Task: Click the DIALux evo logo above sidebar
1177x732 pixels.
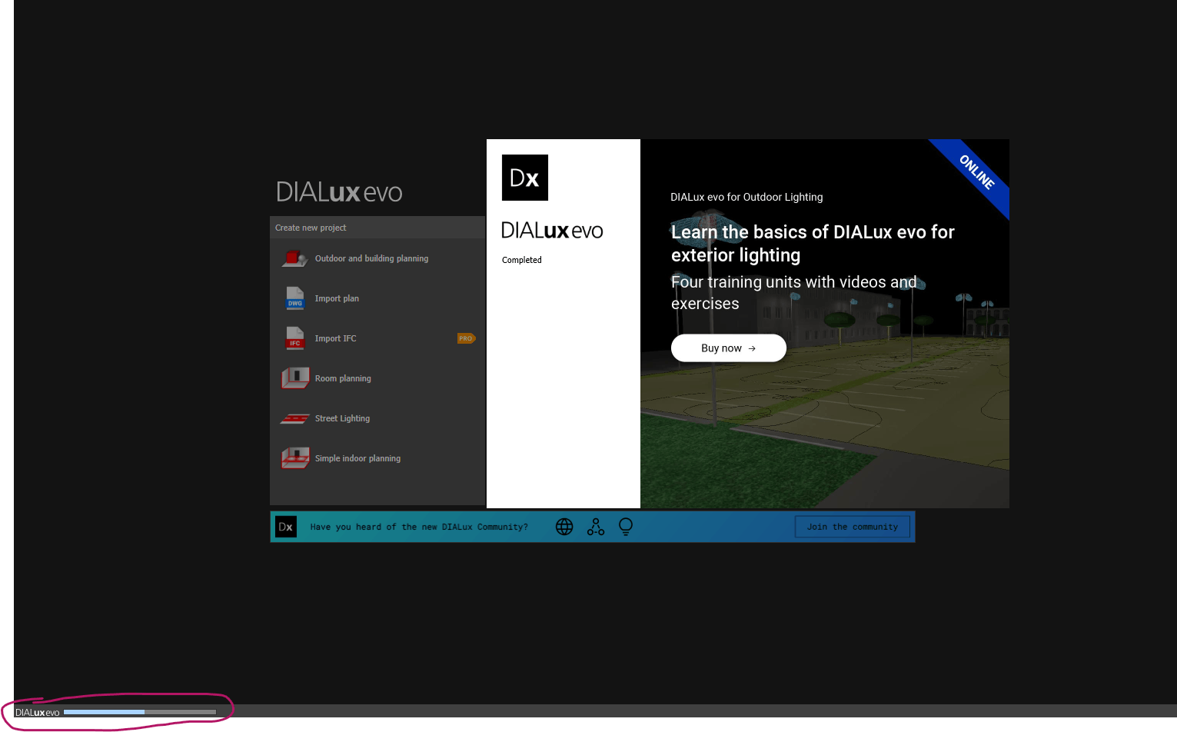Action: (339, 191)
